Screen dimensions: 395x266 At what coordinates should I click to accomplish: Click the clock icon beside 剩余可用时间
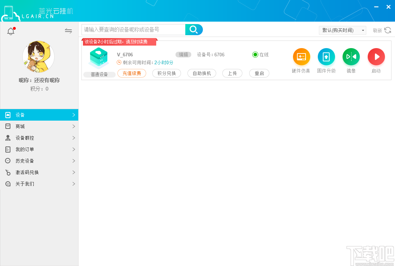119,62
